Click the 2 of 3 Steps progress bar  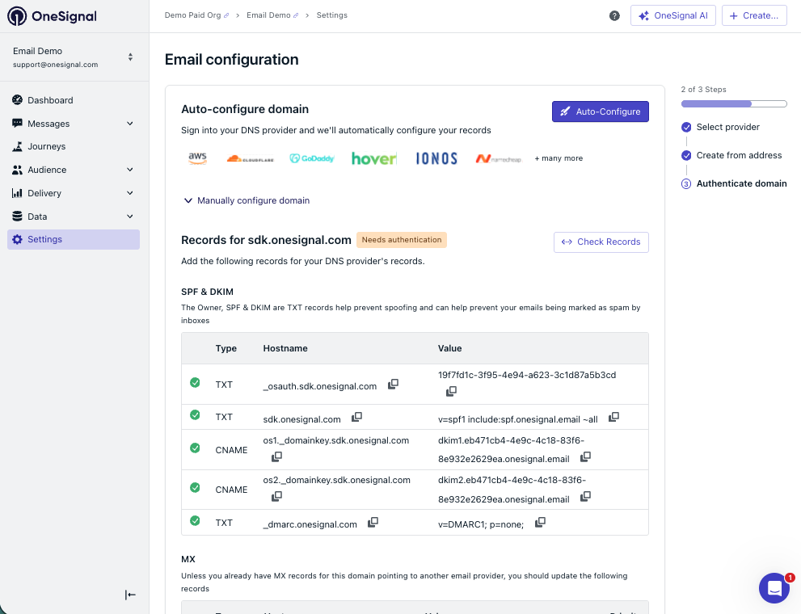click(734, 103)
